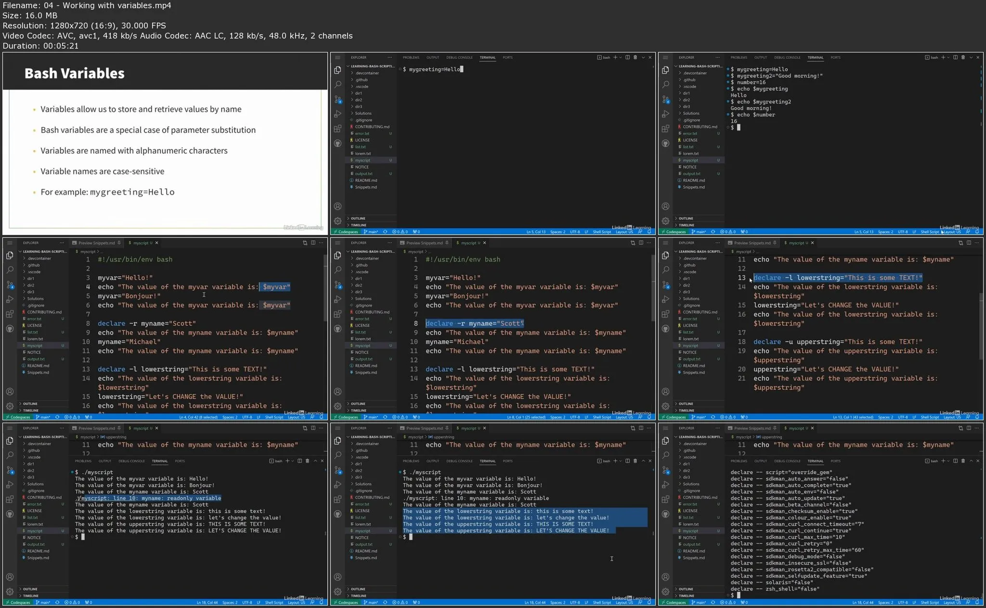Click TERMINAL tab in the sdkman declare list frame
Screen dimensions: 986x608
(x=815, y=461)
